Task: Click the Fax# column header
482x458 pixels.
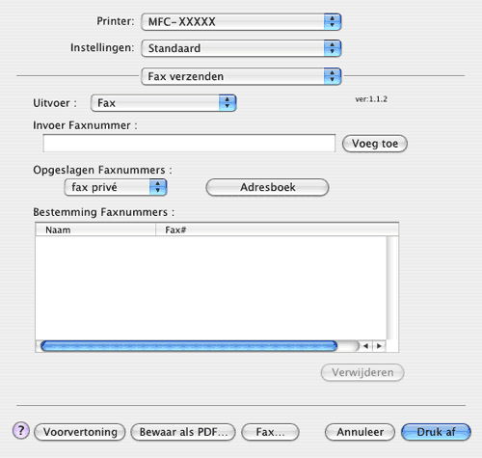Action: (x=277, y=229)
